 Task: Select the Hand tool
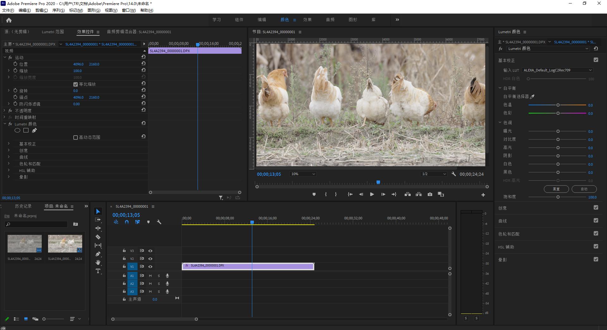[98, 262]
